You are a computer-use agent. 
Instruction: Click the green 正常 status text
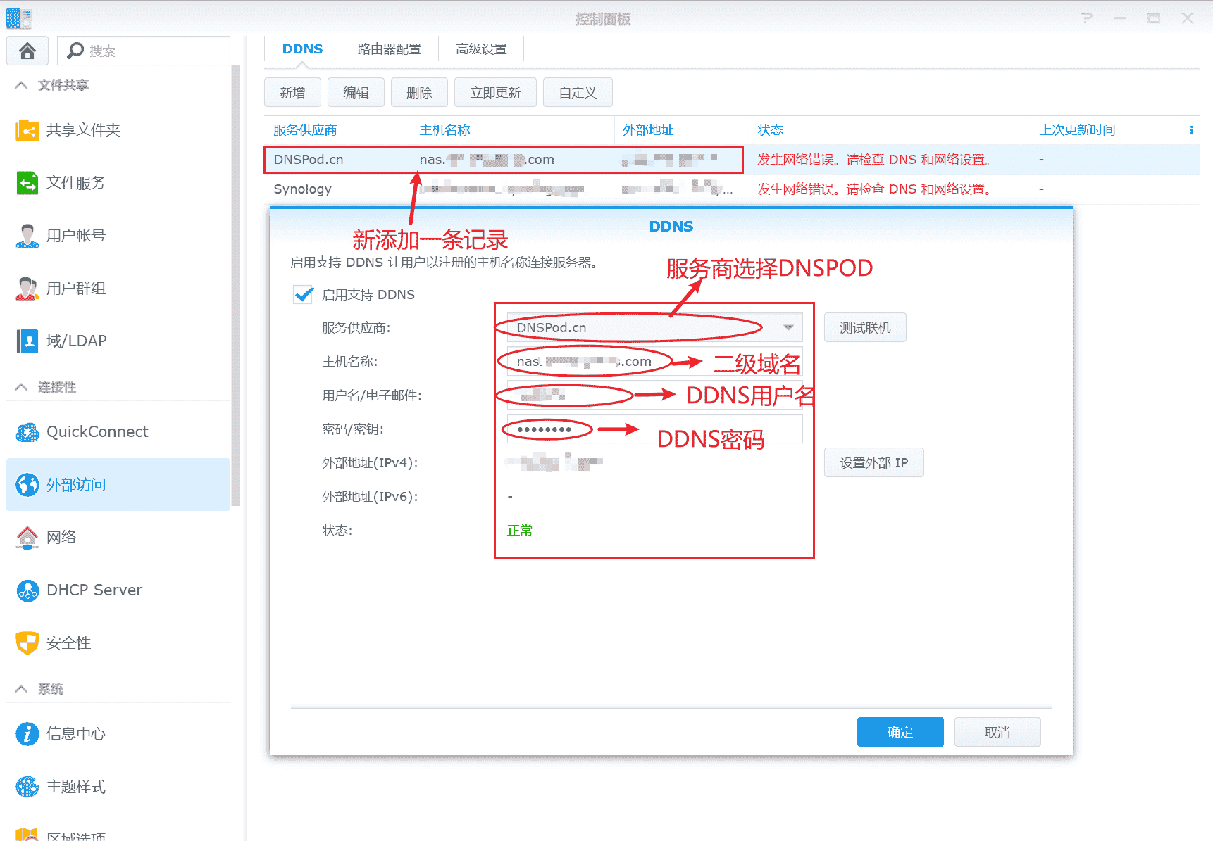click(520, 530)
